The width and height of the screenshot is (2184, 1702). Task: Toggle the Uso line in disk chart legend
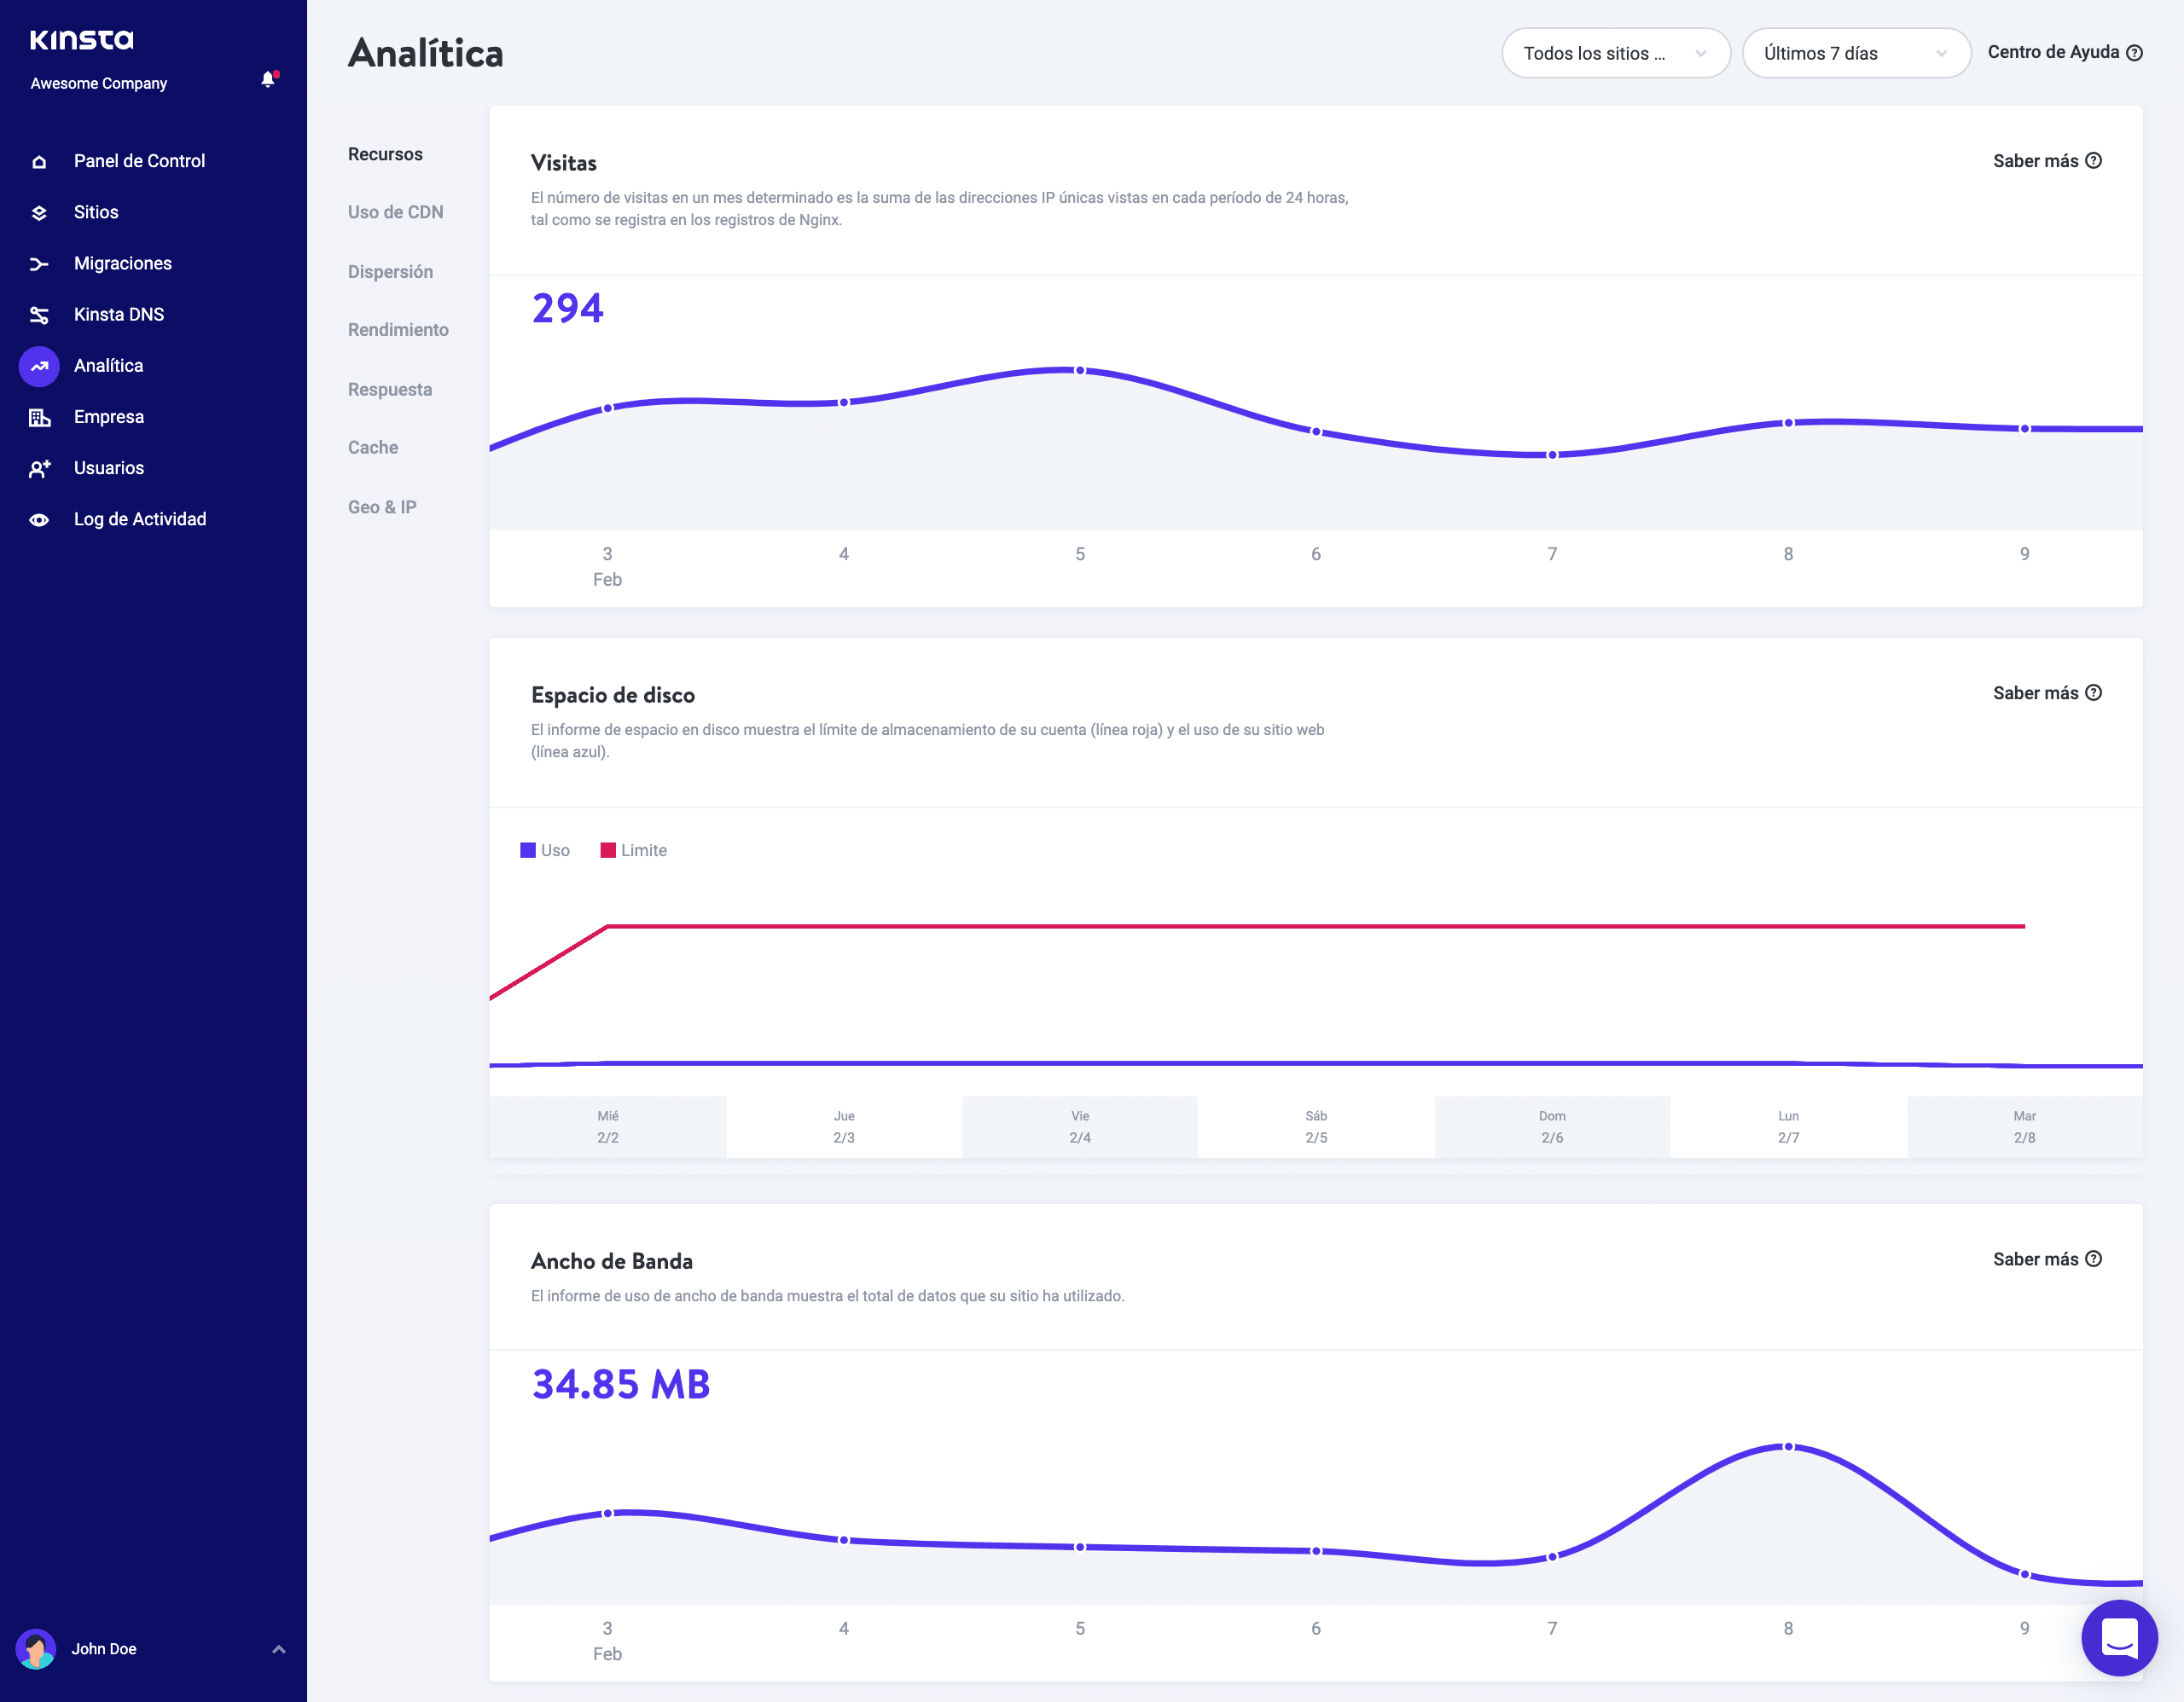545,849
